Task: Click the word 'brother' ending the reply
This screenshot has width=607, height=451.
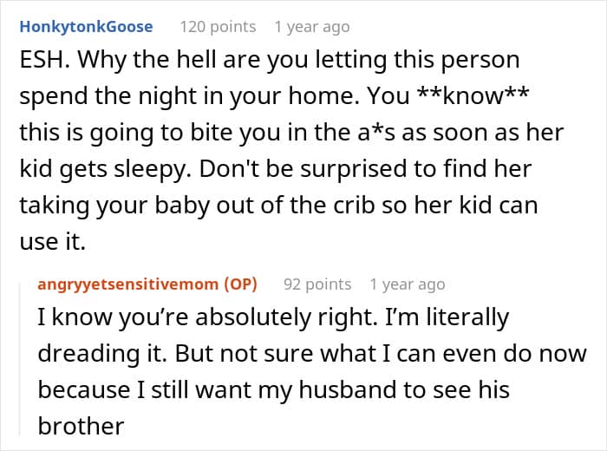Action: [x=81, y=426]
